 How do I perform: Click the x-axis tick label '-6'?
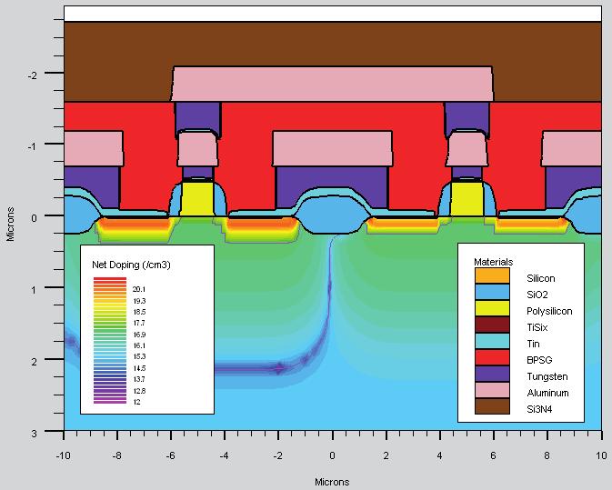[x=170, y=455]
